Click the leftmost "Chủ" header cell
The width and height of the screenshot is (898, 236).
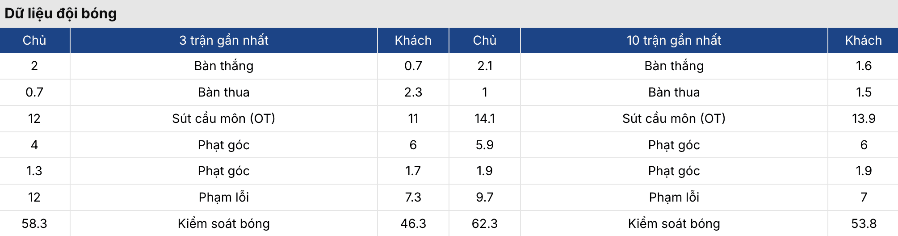click(x=34, y=40)
